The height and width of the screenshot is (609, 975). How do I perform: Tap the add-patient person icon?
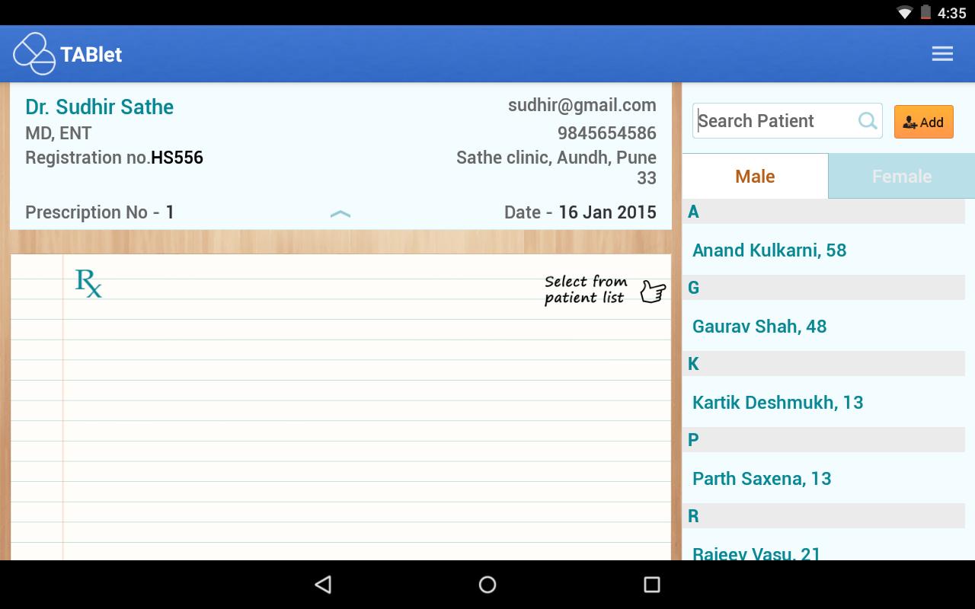point(909,121)
